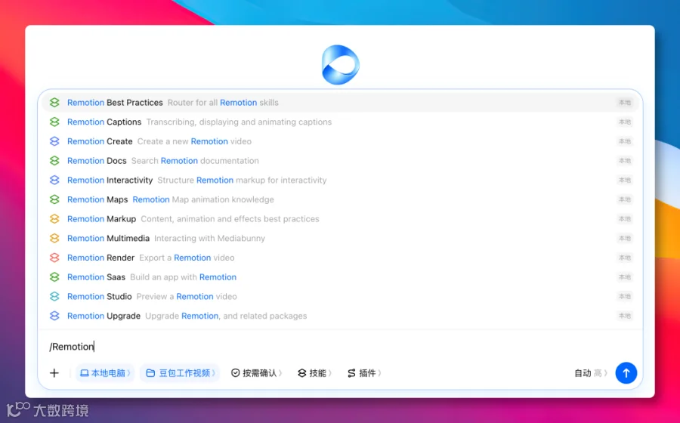This screenshot has width=680, height=423.
Task: Click "Interacting with Mediabunny" description
Action: [x=209, y=239]
